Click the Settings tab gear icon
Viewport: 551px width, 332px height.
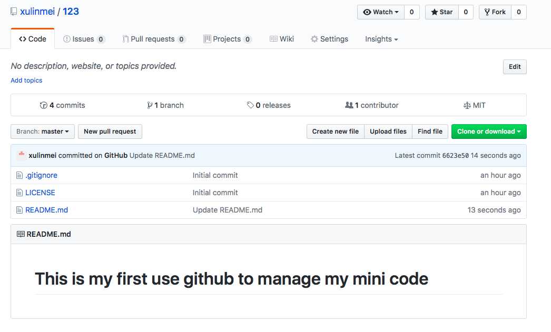click(314, 39)
